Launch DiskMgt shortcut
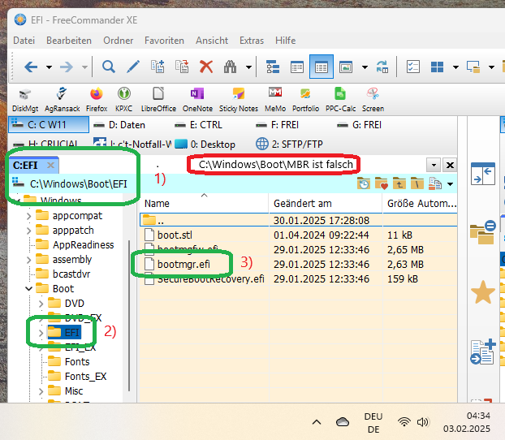 [x=25, y=100]
